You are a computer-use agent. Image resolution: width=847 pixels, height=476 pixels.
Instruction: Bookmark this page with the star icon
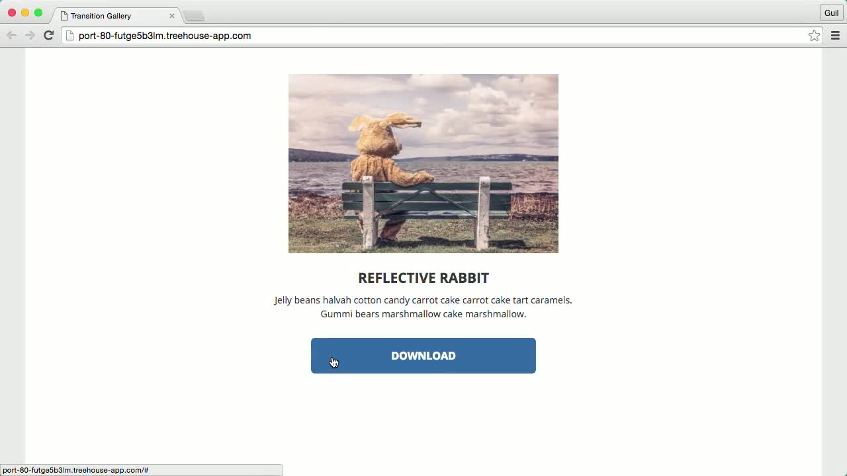(x=814, y=36)
